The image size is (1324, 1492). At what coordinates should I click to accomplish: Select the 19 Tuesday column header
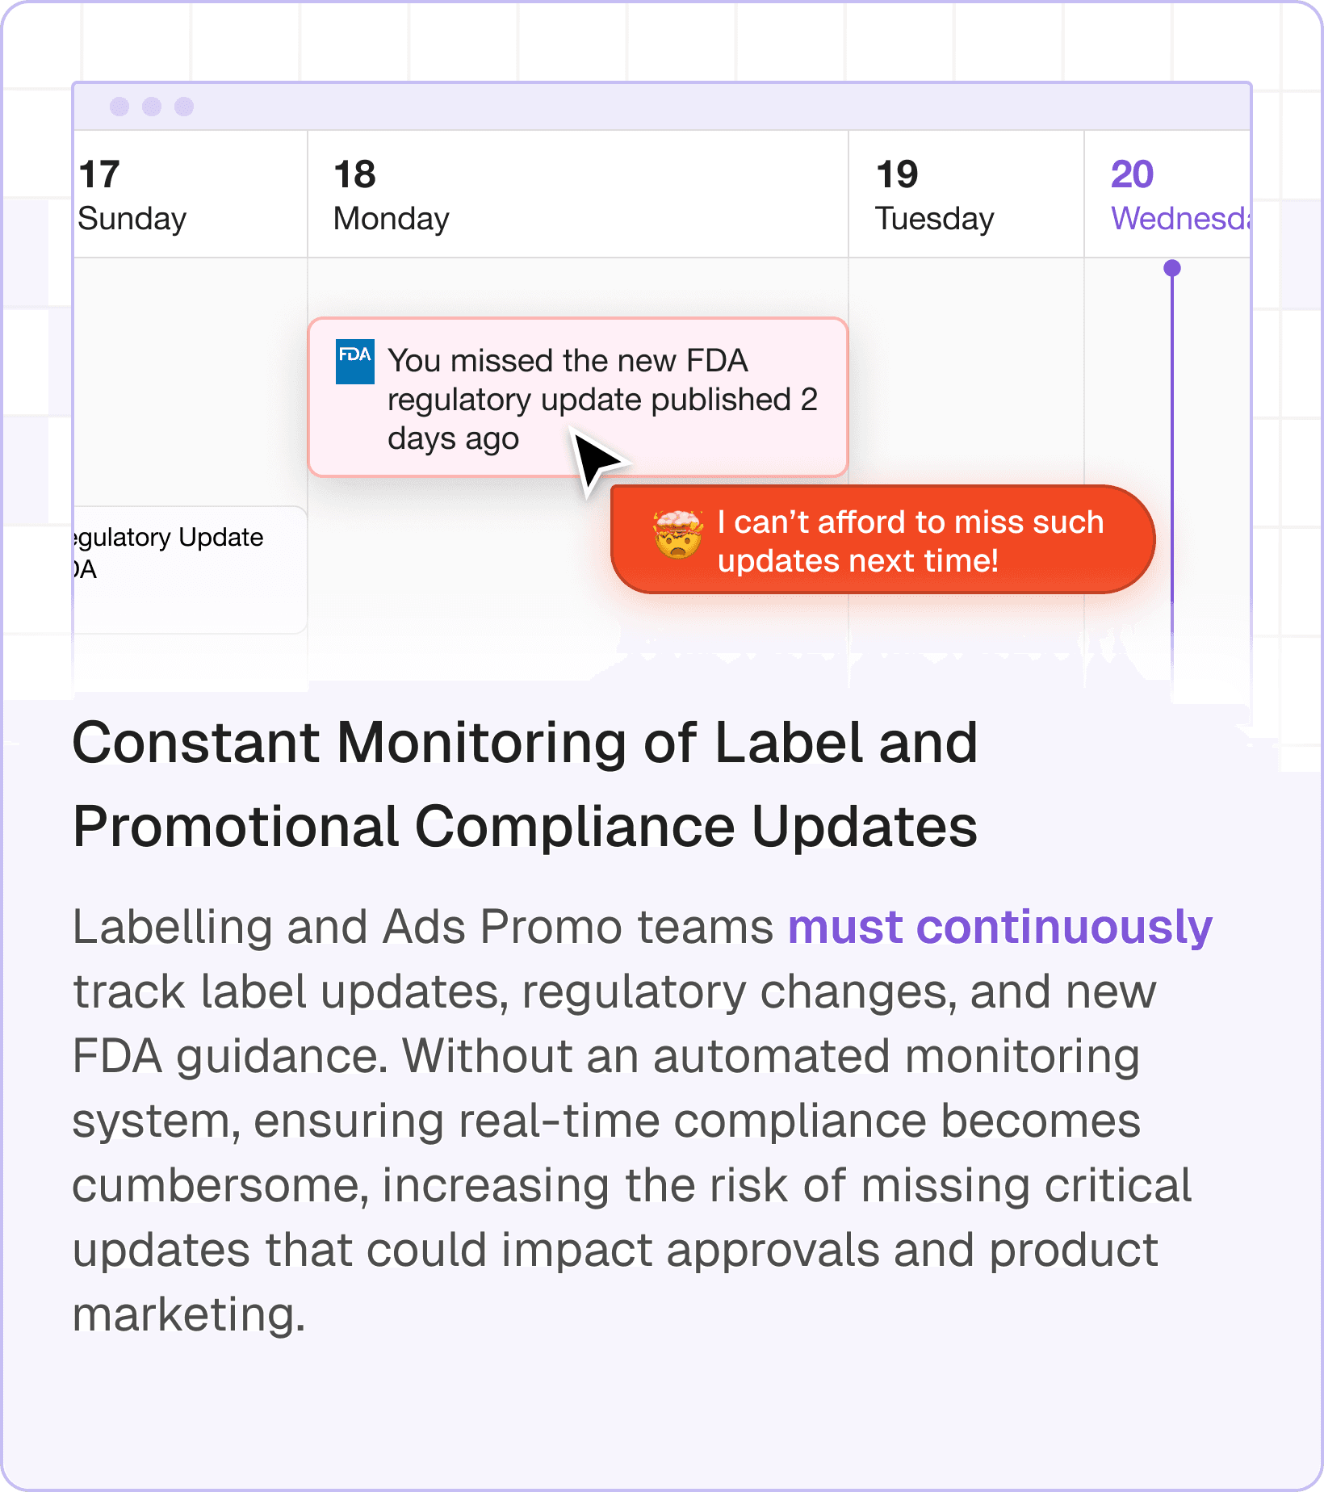[966, 195]
